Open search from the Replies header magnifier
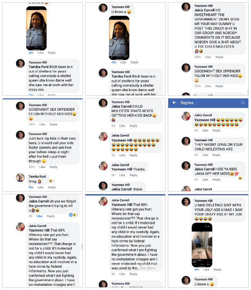251x290 pixels. coord(243,103)
